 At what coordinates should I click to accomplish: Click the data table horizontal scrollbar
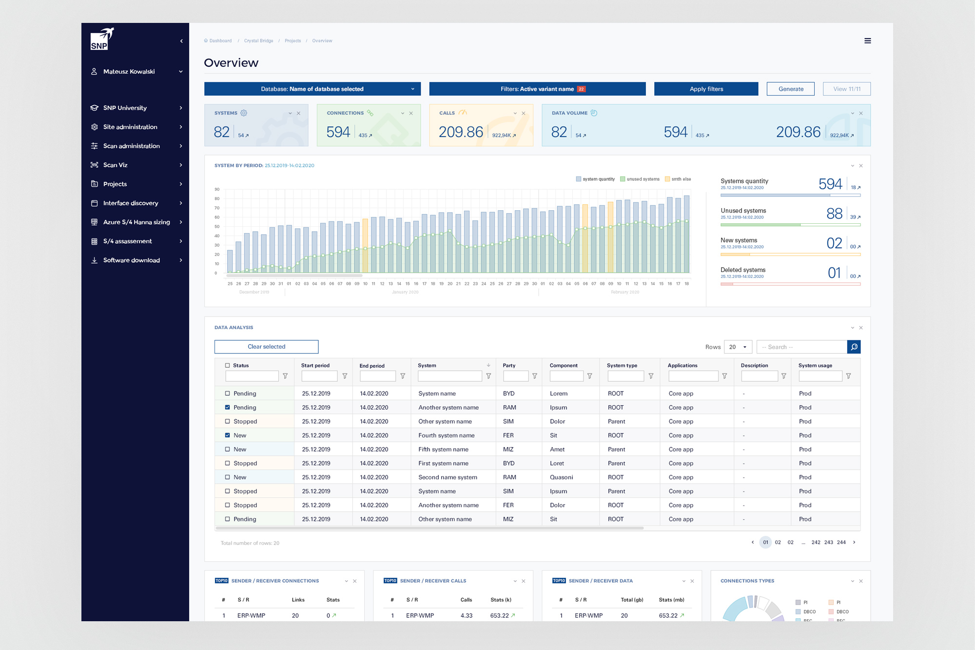pyautogui.click(x=429, y=528)
